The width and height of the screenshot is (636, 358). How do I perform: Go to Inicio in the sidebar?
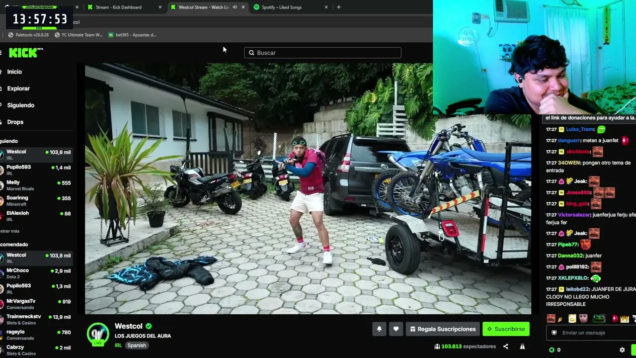14,72
